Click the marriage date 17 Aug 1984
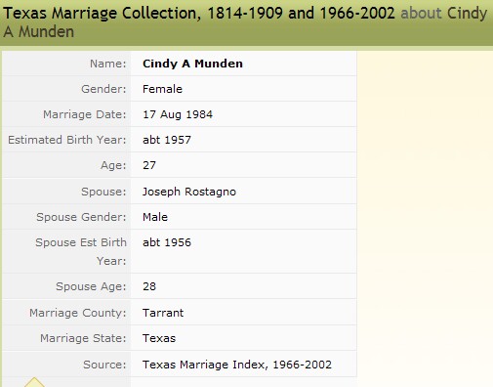The height and width of the screenshot is (387, 493). point(178,114)
